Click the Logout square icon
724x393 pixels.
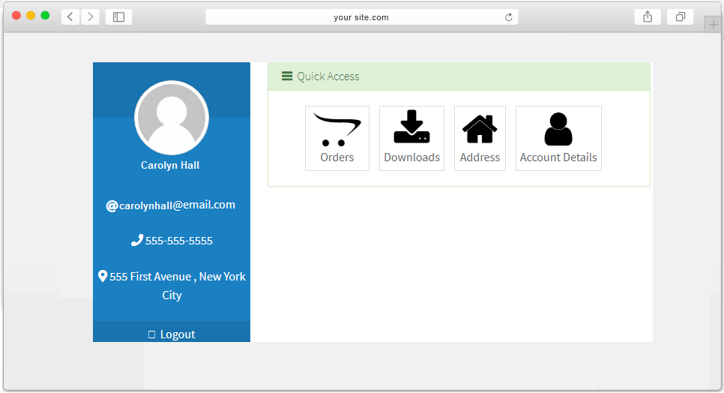pos(151,334)
